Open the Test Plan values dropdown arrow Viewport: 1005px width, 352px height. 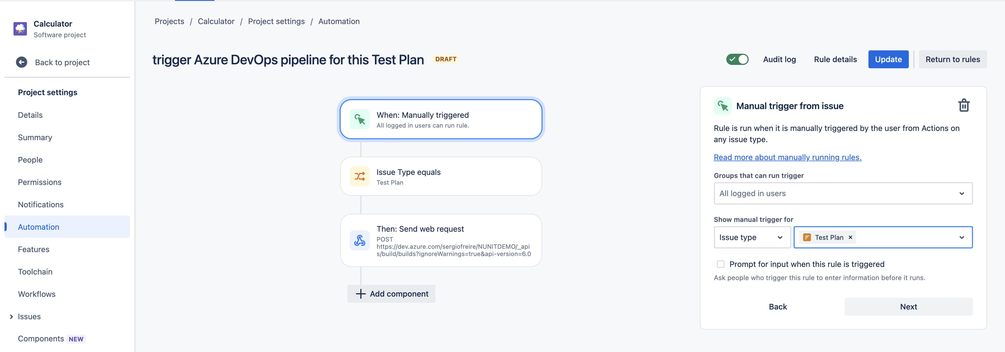pos(962,238)
